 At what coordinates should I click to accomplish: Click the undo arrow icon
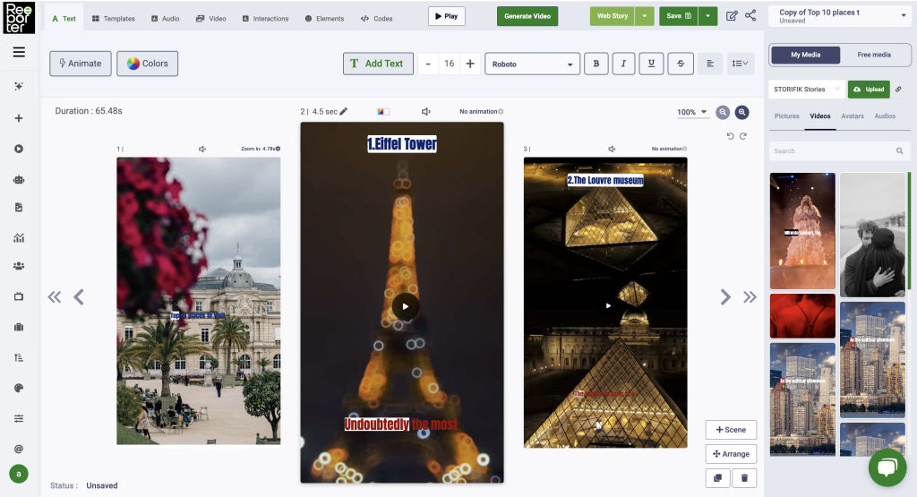(730, 136)
